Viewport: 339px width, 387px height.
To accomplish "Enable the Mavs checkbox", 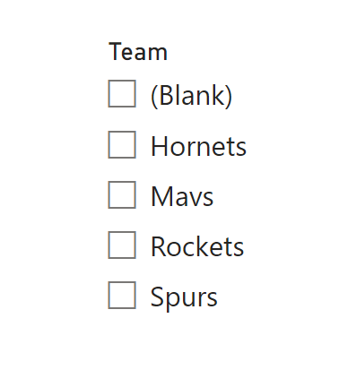I will [x=122, y=194].
